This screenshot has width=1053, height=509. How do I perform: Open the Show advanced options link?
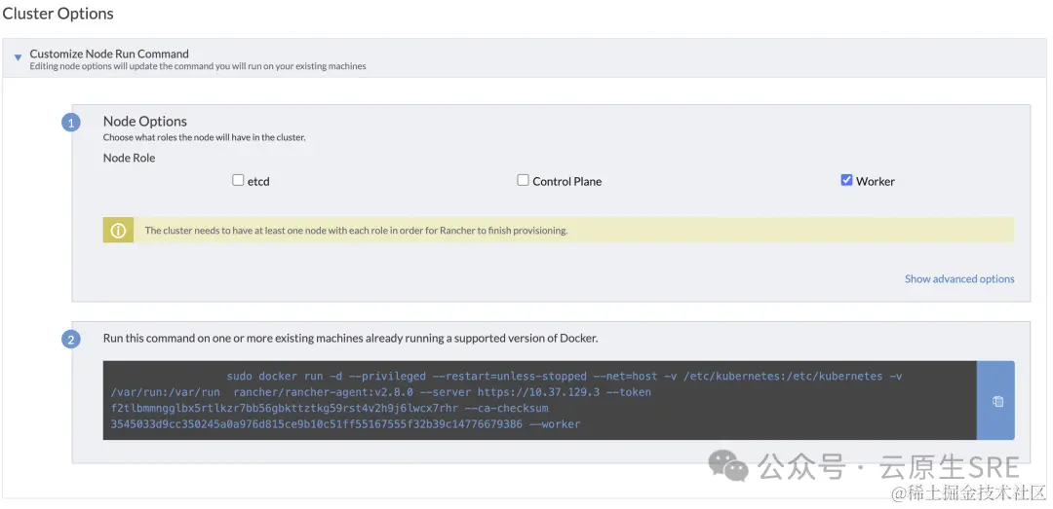[959, 279]
